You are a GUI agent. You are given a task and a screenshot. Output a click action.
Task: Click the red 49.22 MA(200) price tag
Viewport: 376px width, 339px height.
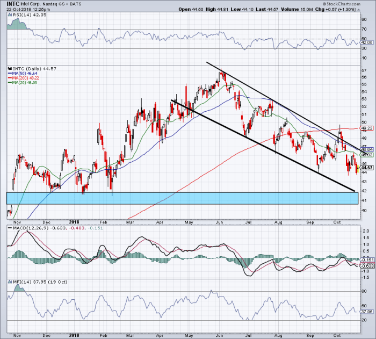coord(367,128)
